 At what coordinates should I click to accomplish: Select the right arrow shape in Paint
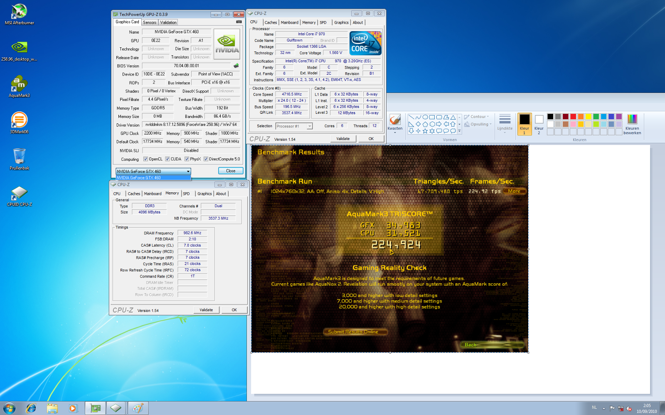[x=439, y=124]
